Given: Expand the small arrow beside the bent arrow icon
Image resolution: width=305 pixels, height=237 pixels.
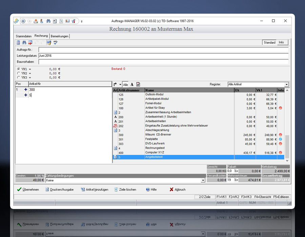Looking at the screenshot, I should coord(120,85).
